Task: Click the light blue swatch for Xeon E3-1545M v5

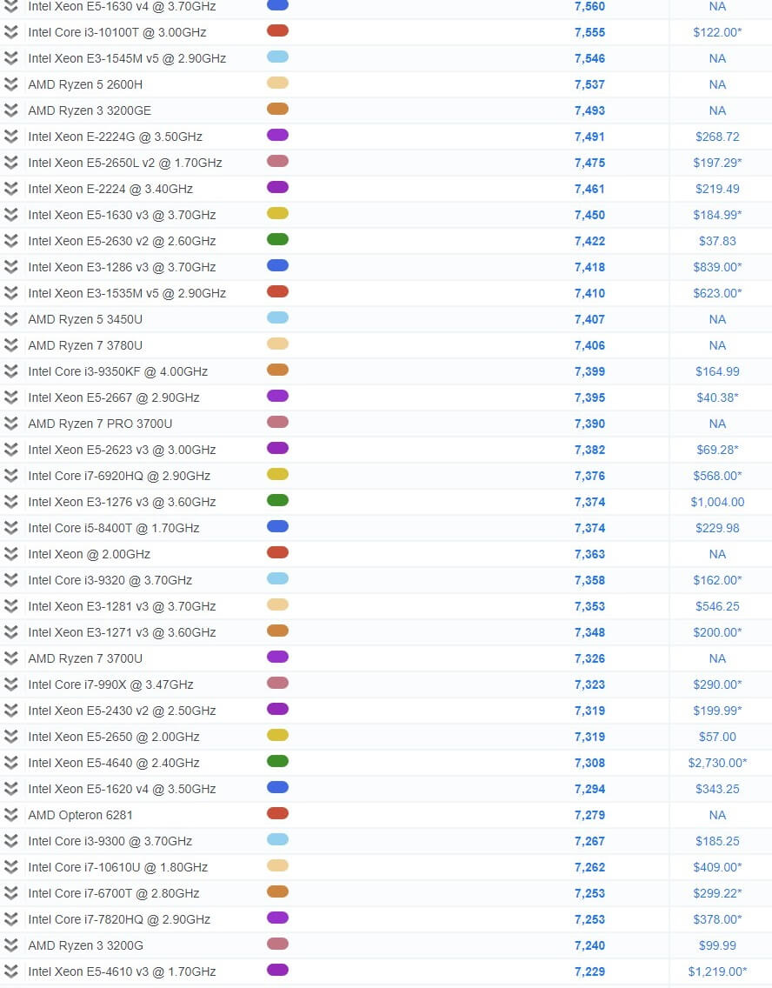Action: tap(277, 57)
